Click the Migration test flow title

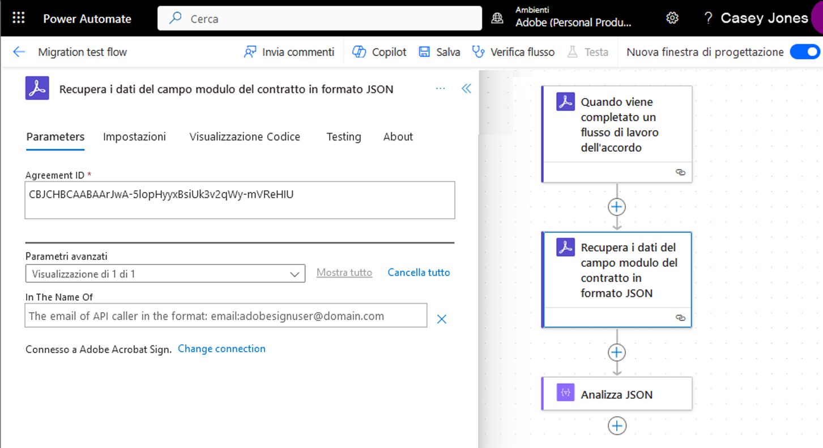coord(83,52)
